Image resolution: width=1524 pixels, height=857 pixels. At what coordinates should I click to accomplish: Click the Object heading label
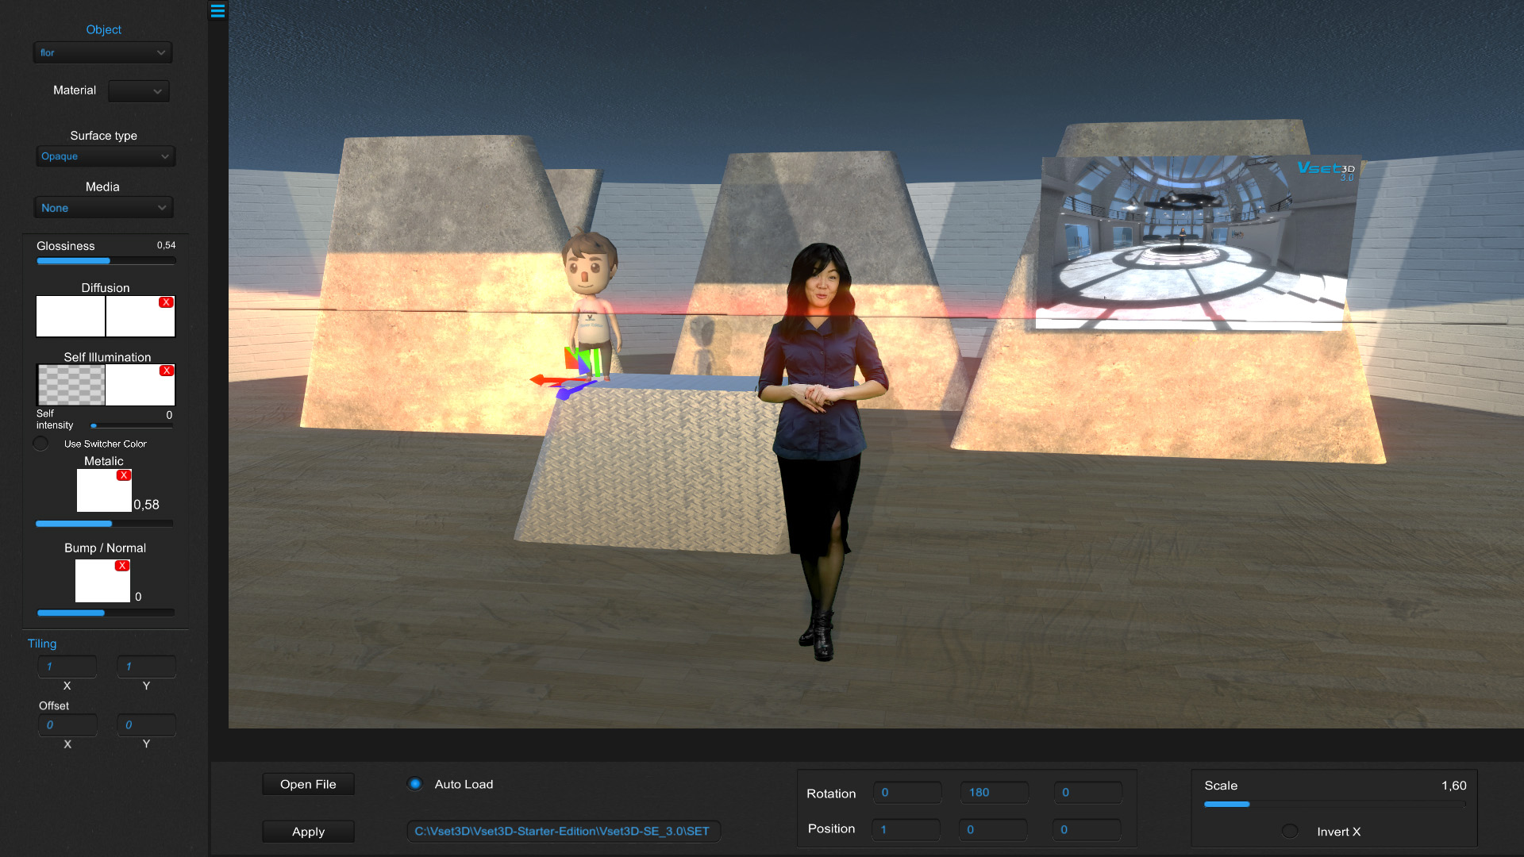tap(103, 29)
